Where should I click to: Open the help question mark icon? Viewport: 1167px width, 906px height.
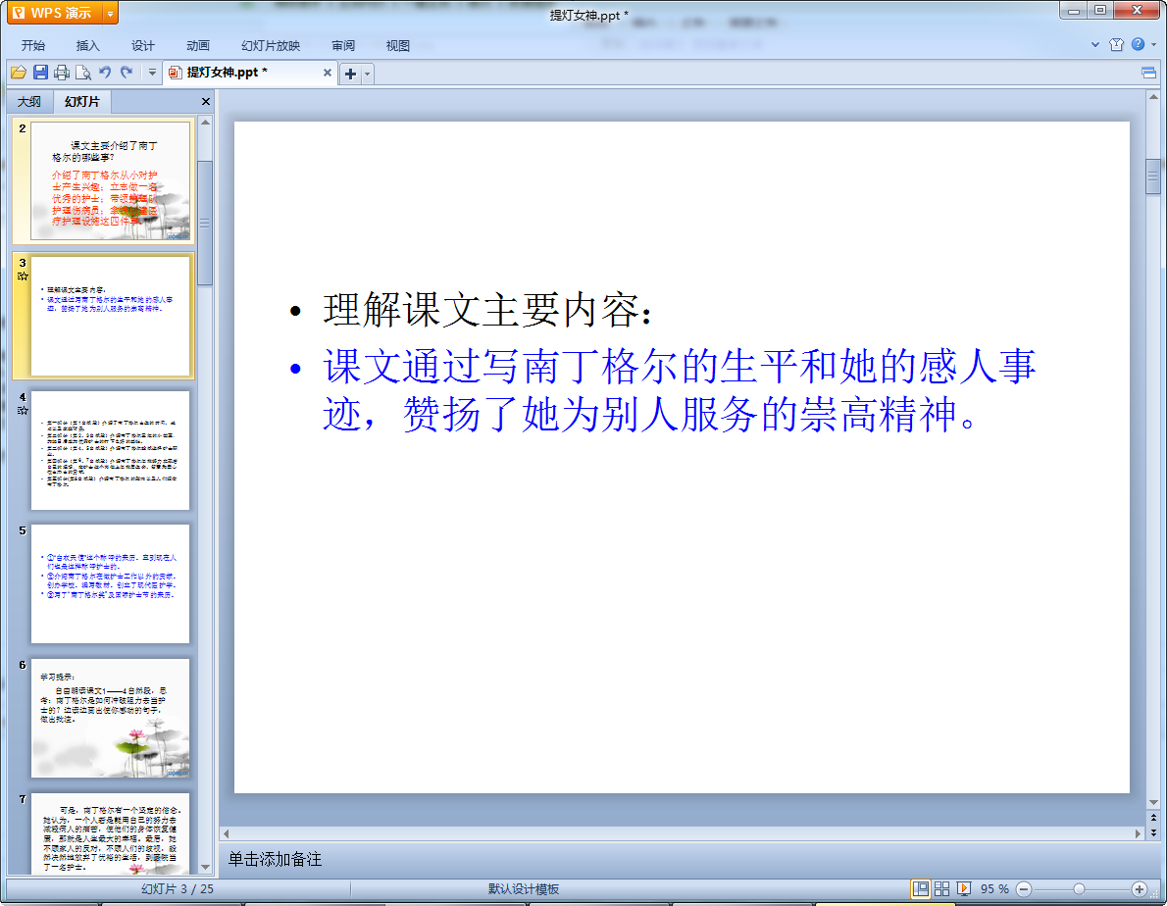(x=1138, y=45)
